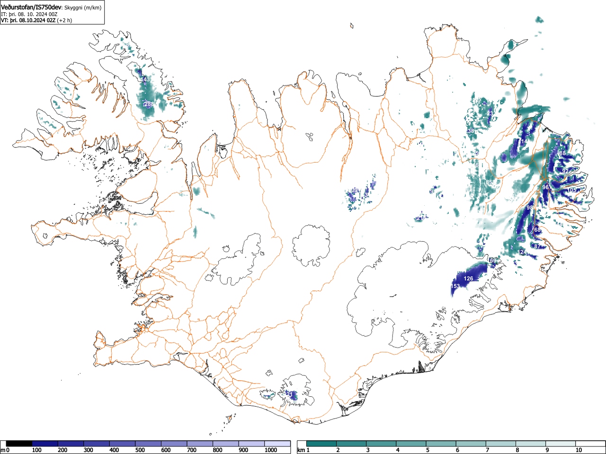
Task: Click the '105' visibility value on the map
Action: pos(572,190)
